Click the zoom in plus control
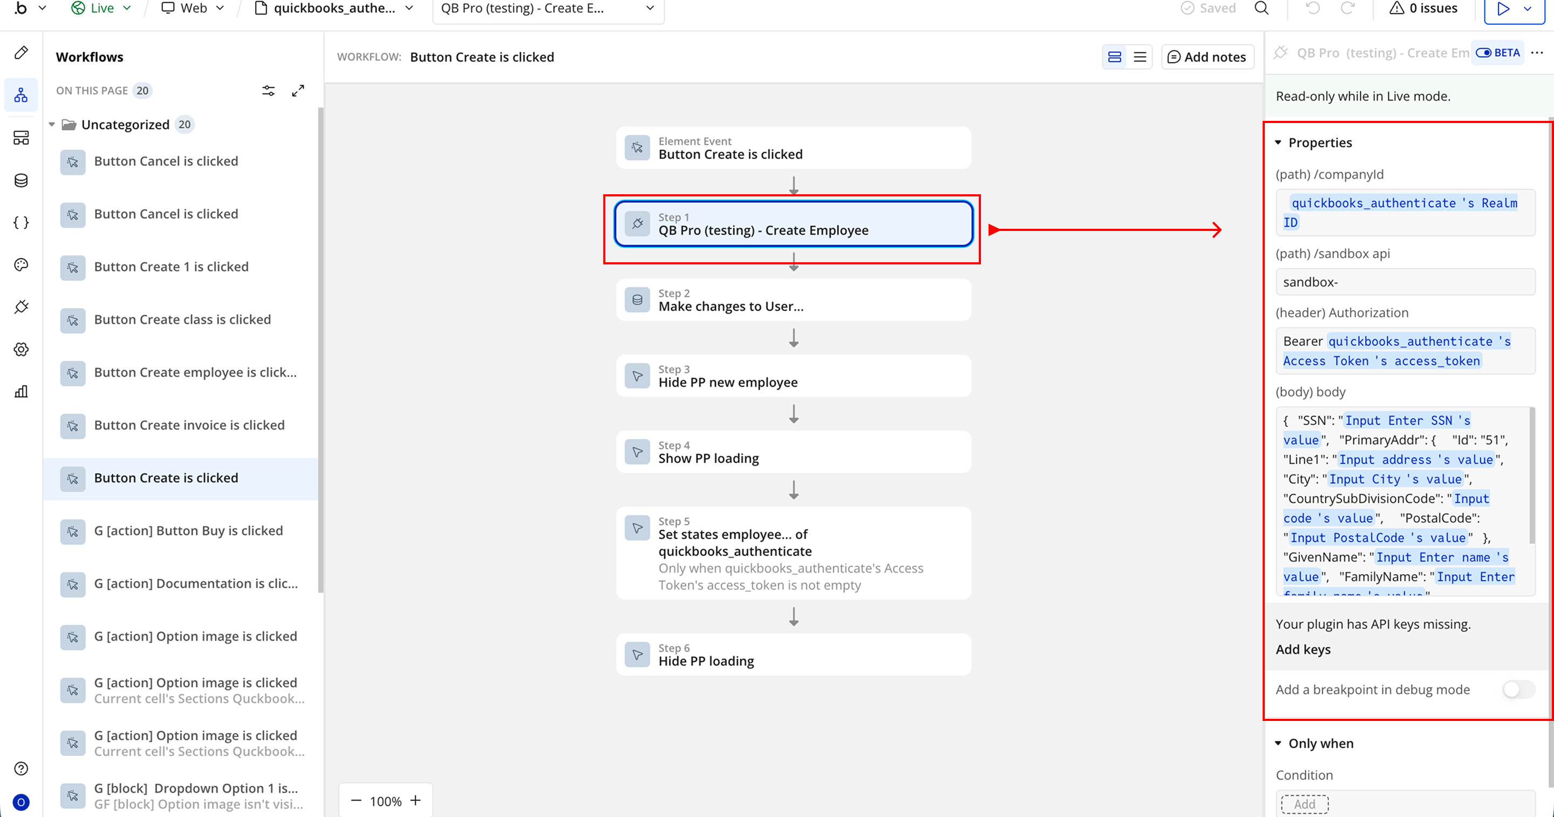Screen dimensions: 1554x817 pos(415,800)
